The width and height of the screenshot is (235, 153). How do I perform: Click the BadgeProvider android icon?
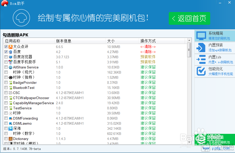click(x=10, y=83)
